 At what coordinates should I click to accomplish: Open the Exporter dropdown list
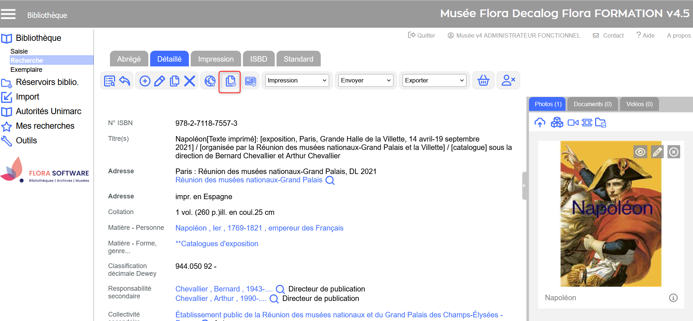pos(434,81)
